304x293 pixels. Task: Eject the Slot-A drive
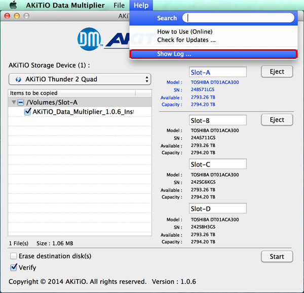click(277, 72)
